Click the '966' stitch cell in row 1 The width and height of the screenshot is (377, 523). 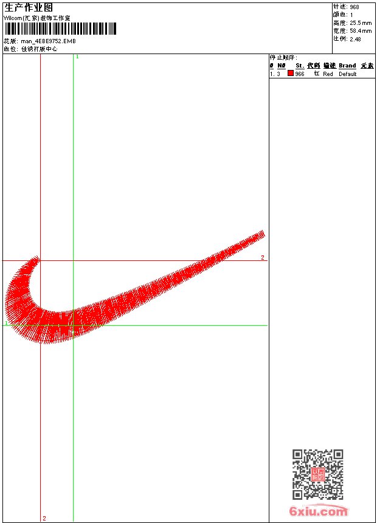300,74
